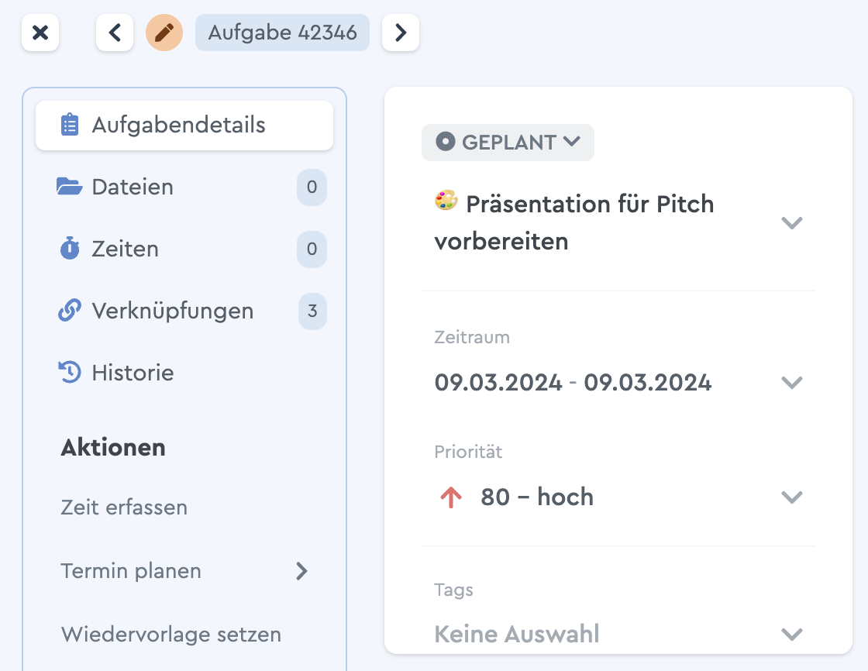Screen dimensions: 868x671
Task: Click the folder icon next to Dateien
Action: pyautogui.click(x=70, y=187)
